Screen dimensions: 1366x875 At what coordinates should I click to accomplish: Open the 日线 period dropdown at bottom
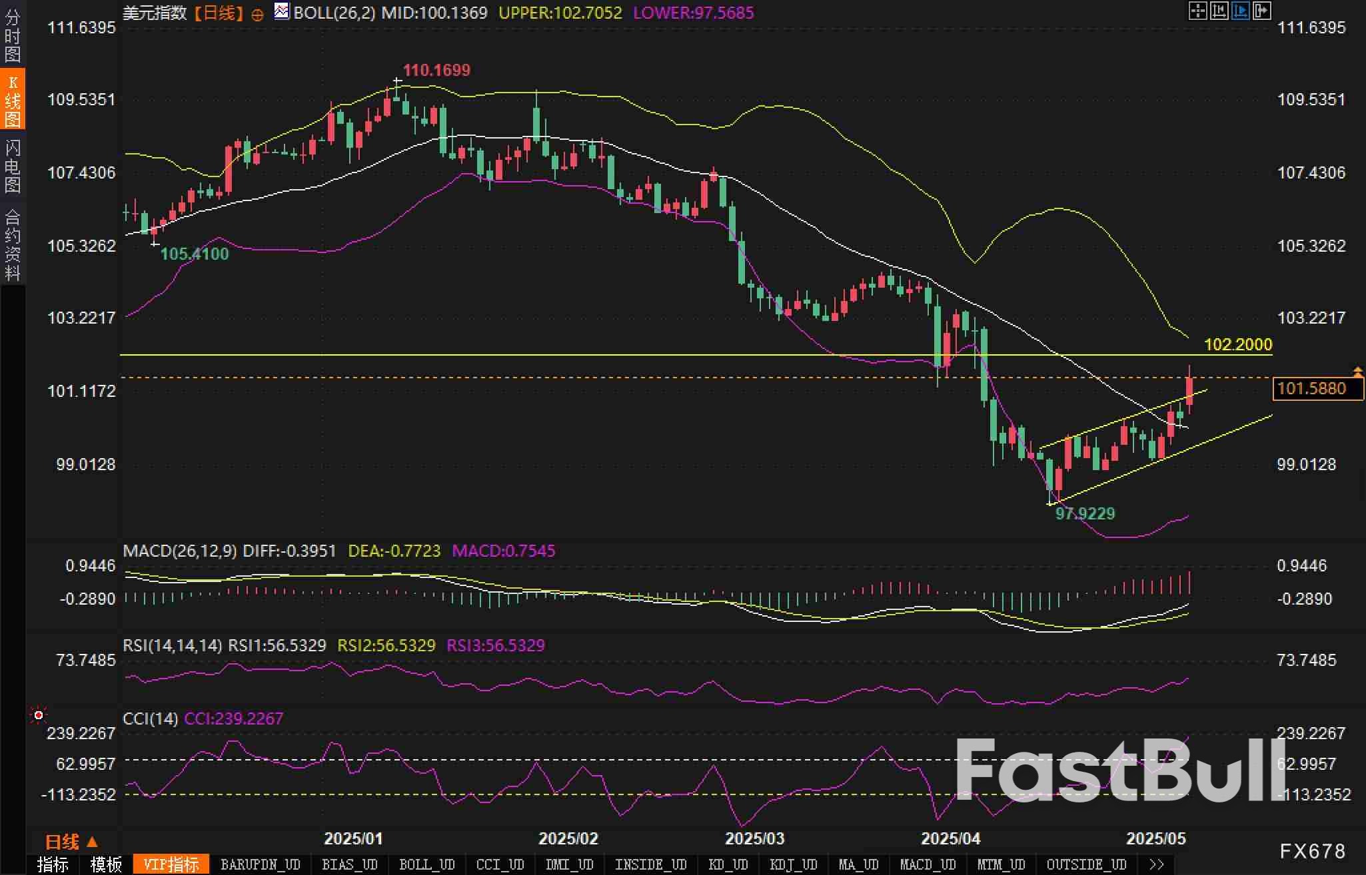pos(71,842)
